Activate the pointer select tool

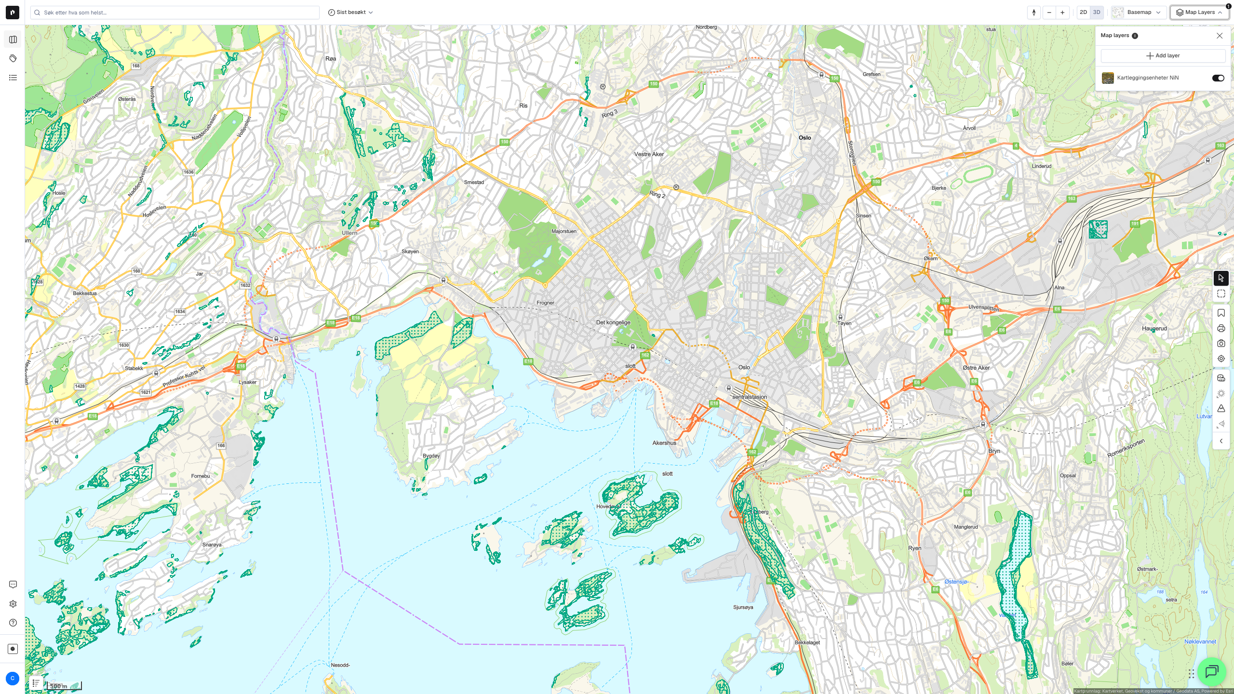coord(1221,278)
